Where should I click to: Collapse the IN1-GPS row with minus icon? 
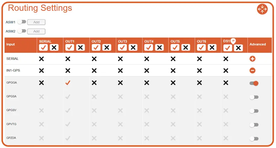click(252, 71)
